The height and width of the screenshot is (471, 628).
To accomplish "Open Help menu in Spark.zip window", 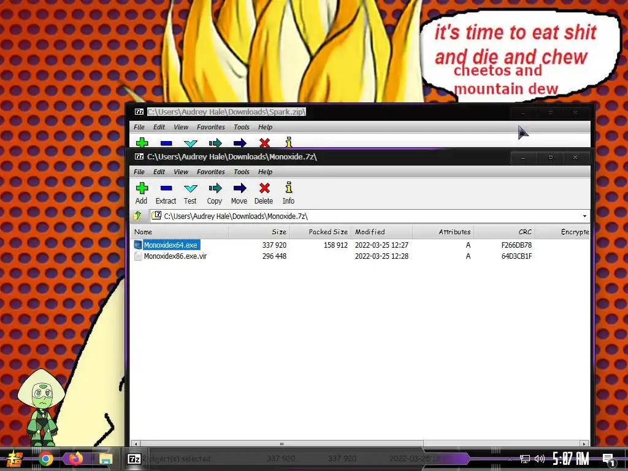I will (x=265, y=127).
